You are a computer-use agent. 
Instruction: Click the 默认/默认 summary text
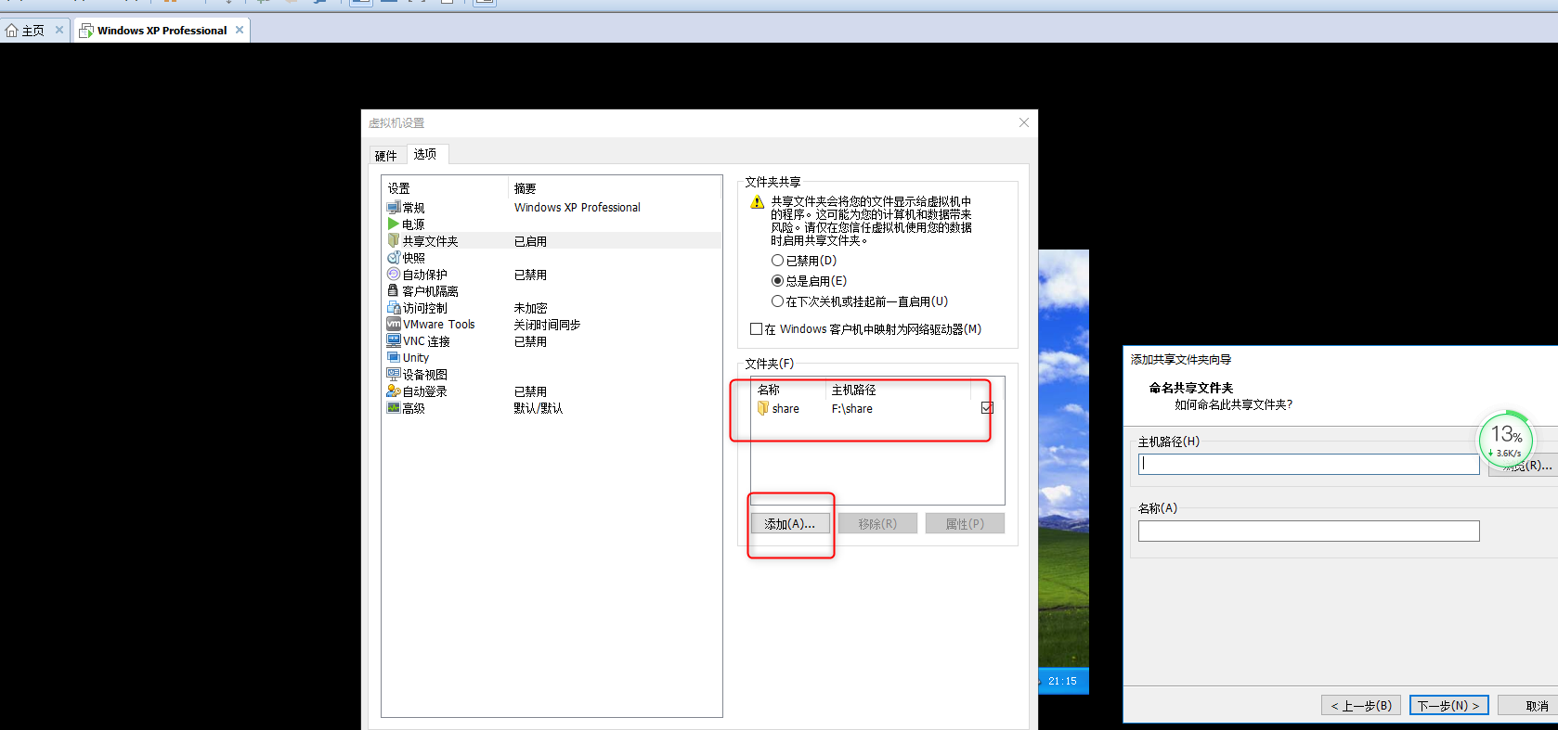tap(539, 408)
